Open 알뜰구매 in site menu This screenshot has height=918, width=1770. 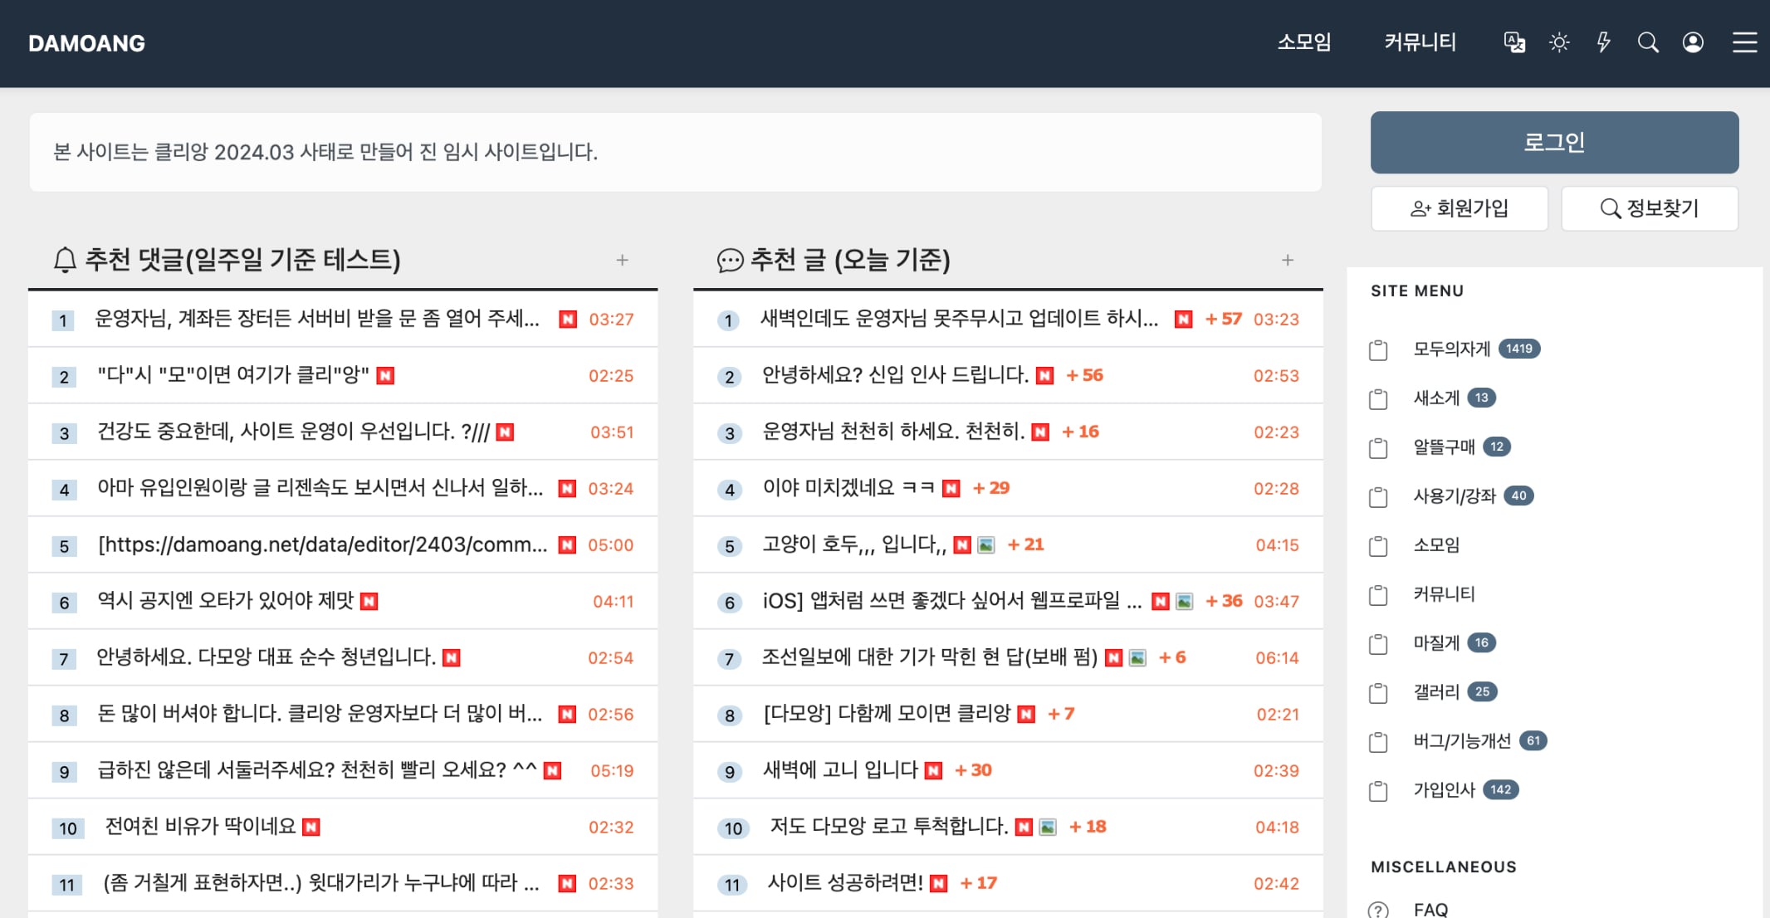(1444, 447)
